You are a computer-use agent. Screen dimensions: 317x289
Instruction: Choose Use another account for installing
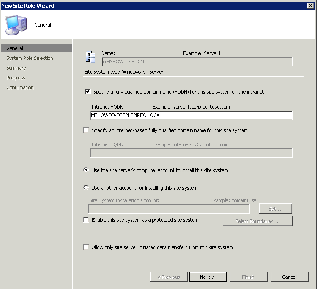pos(86,187)
